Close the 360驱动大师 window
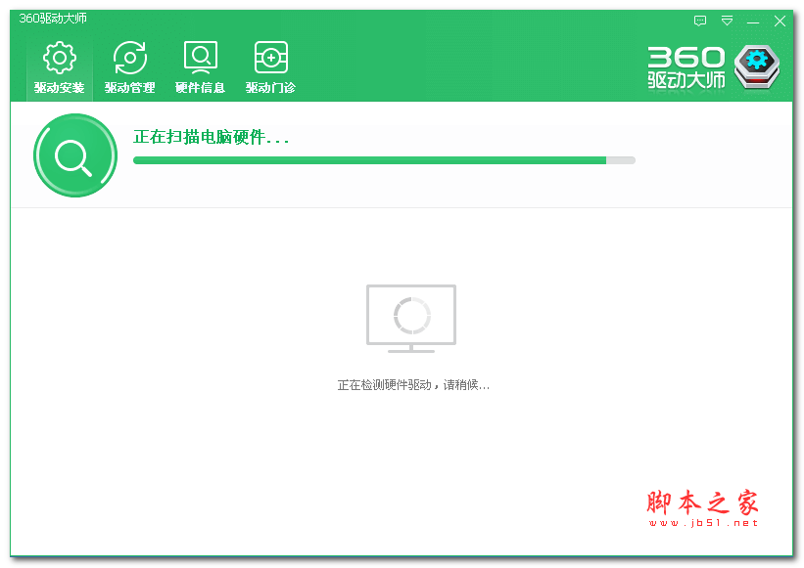 coord(780,21)
